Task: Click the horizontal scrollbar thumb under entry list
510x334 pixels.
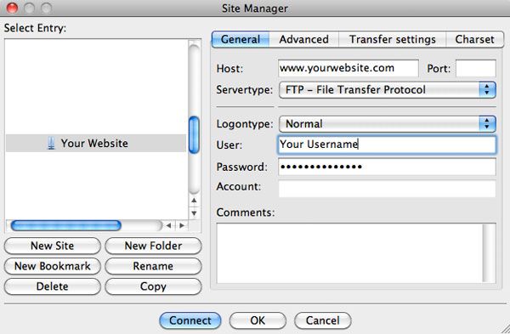Action: 66,225
